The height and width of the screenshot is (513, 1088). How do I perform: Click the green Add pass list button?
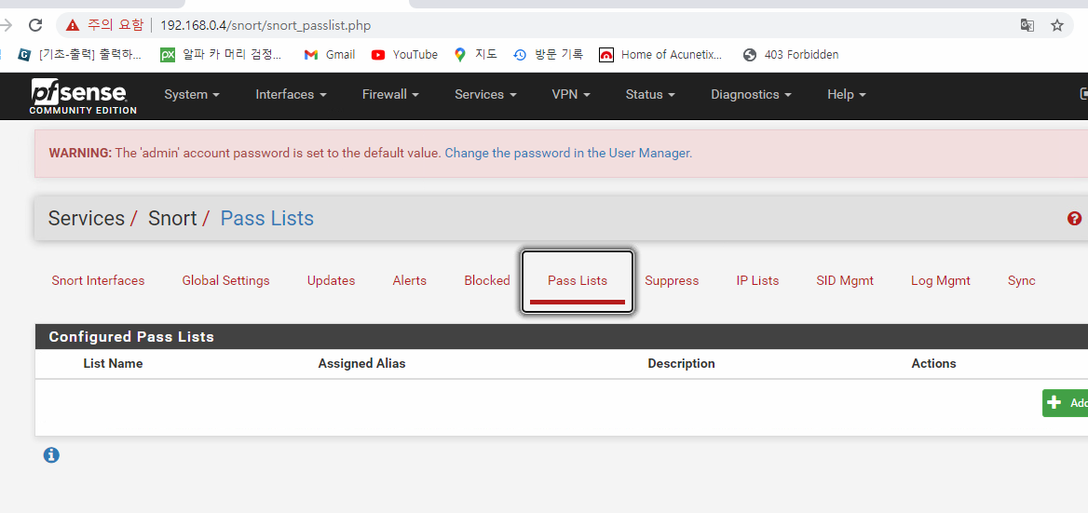pos(1065,403)
